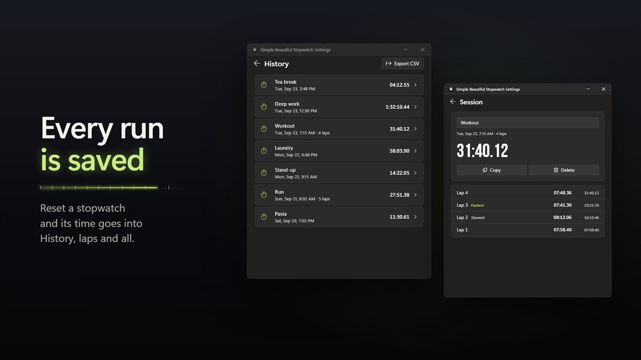
Task: Click Deep work time 1:32:10.44
Action: [x=398, y=107]
